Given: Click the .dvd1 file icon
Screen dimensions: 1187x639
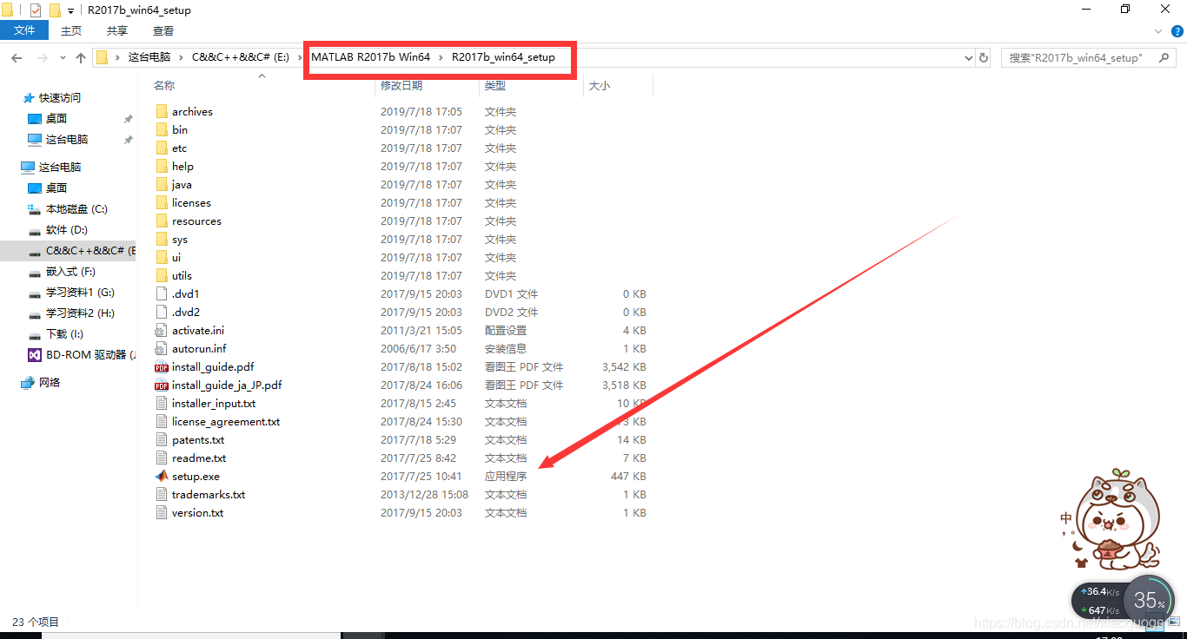Looking at the screenshot, I should click(162, 293).
